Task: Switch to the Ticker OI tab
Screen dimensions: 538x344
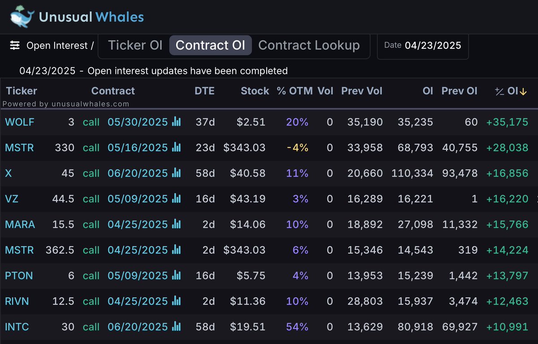Action: point(135,45)
